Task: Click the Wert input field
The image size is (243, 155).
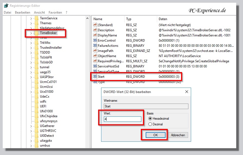Action: coord(123,119)
